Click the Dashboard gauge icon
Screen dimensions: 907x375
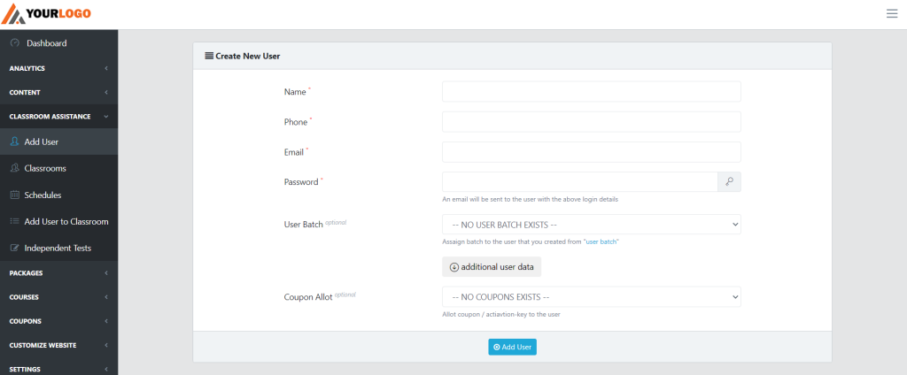(x=15, y=42)
